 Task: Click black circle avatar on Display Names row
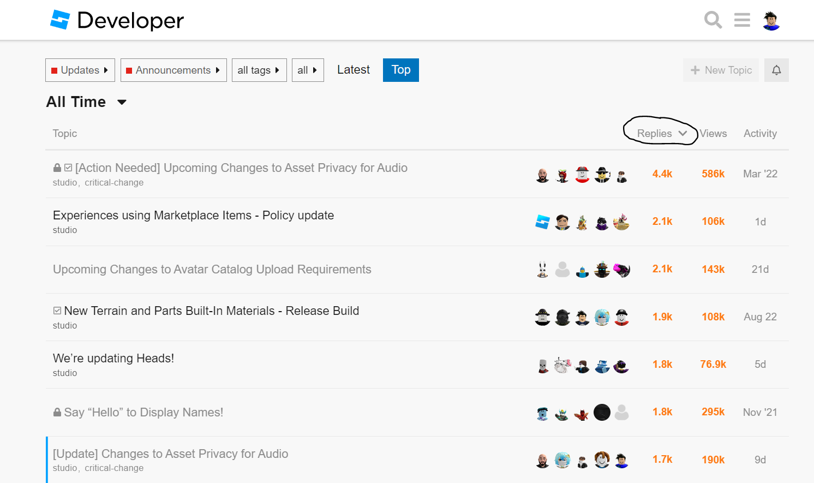[x=602, y=412]
